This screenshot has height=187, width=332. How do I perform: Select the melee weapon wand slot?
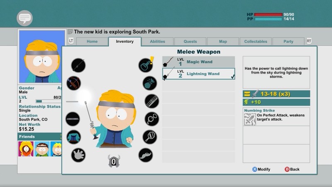click(x=78, y=65)
